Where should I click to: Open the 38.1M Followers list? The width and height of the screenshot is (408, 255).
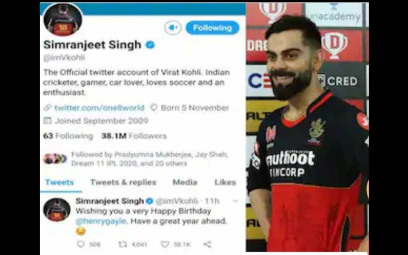tap(134, 136)
